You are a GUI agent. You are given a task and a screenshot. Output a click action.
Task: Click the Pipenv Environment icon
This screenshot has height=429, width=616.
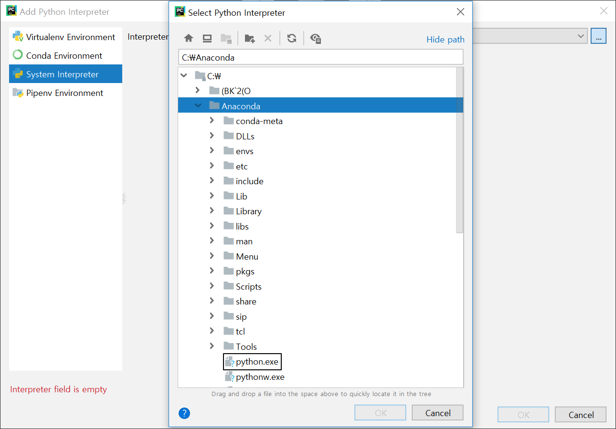tap(18, 92)
